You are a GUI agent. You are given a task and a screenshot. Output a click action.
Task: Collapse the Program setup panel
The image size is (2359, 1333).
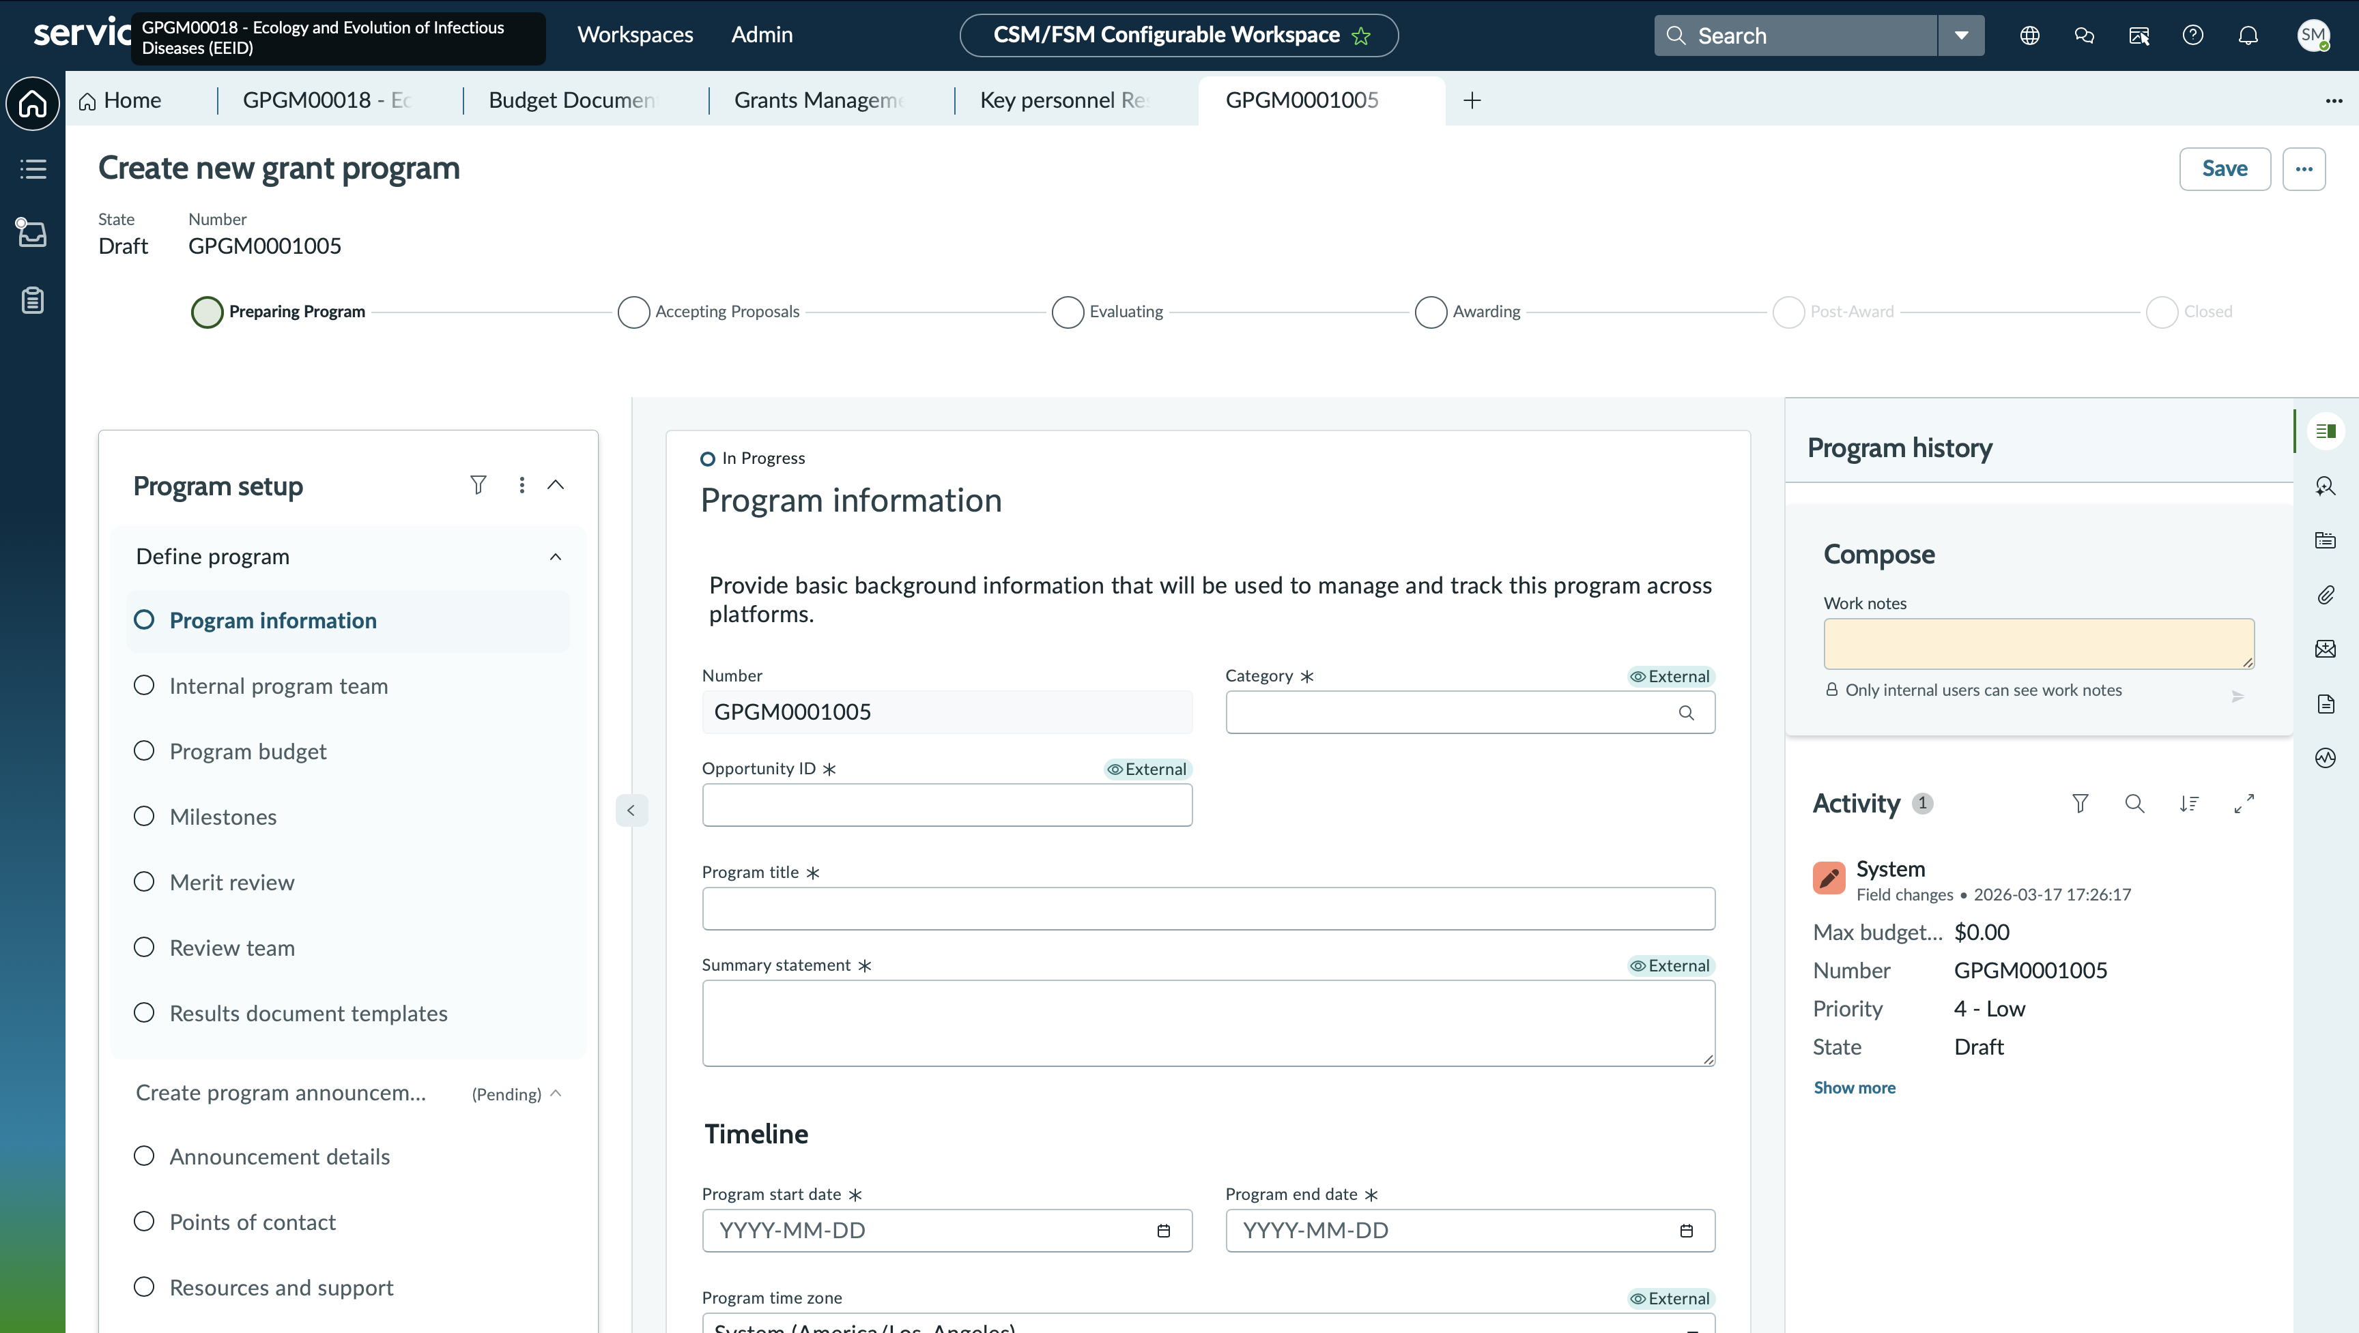556,485
